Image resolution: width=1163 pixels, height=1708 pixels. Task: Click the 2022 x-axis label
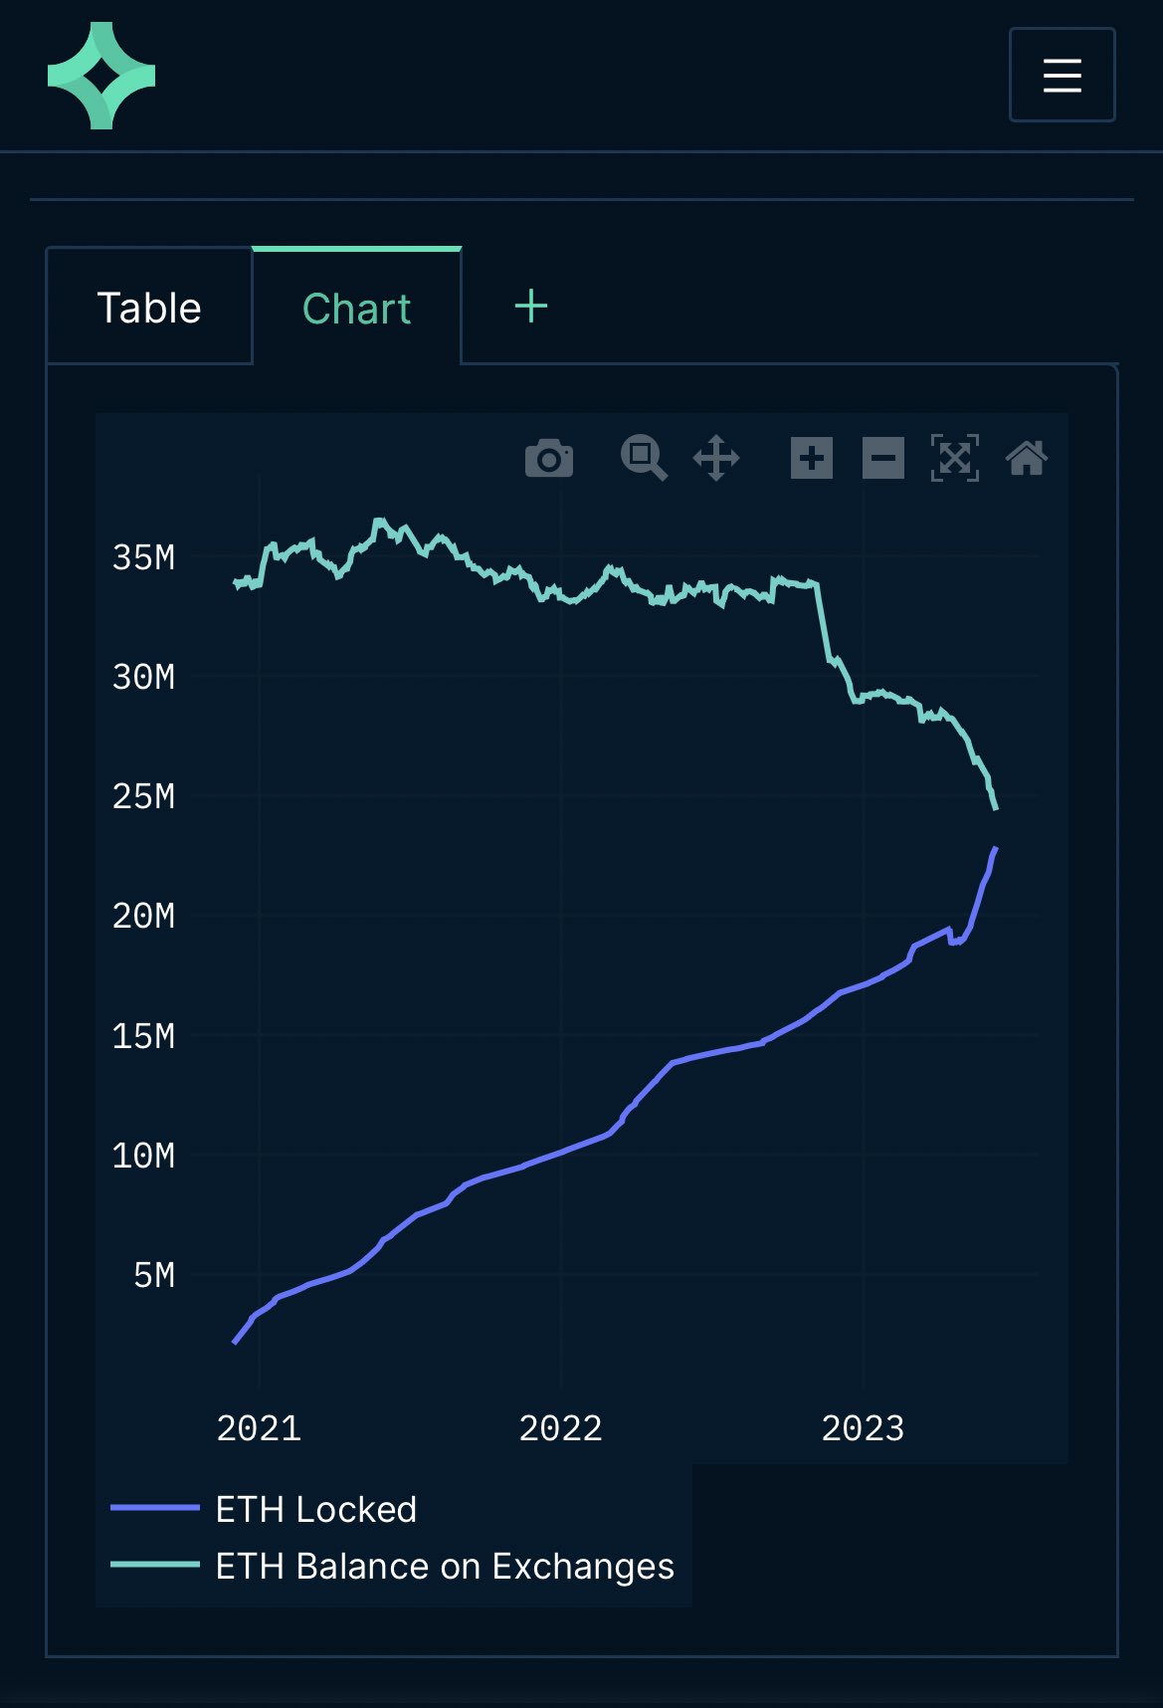click(x=561, y=1428)
